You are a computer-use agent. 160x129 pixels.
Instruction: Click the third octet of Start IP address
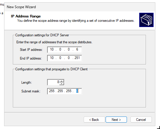[69, 49]
